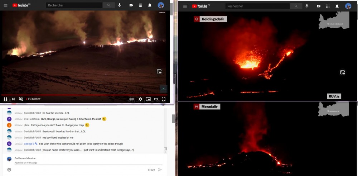
Task: Enter fullscreen on left video
Action: pyautogui.click(x=164, y=99)
